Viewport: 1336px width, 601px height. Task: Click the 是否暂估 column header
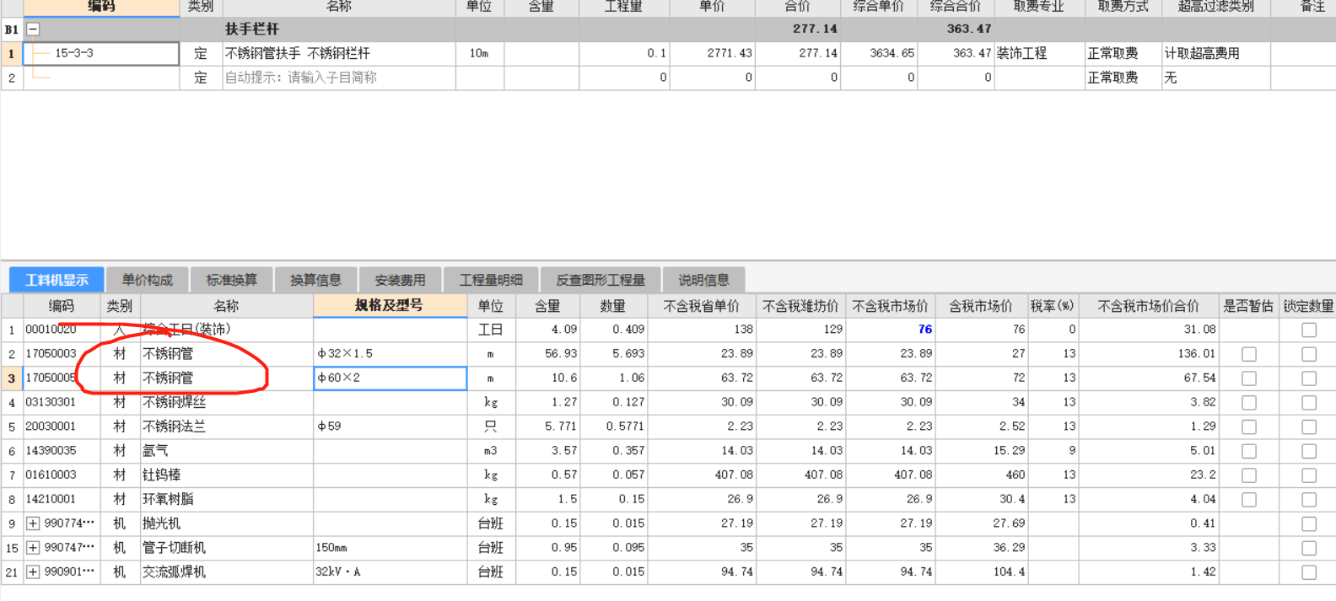(x=1248, y=306)
